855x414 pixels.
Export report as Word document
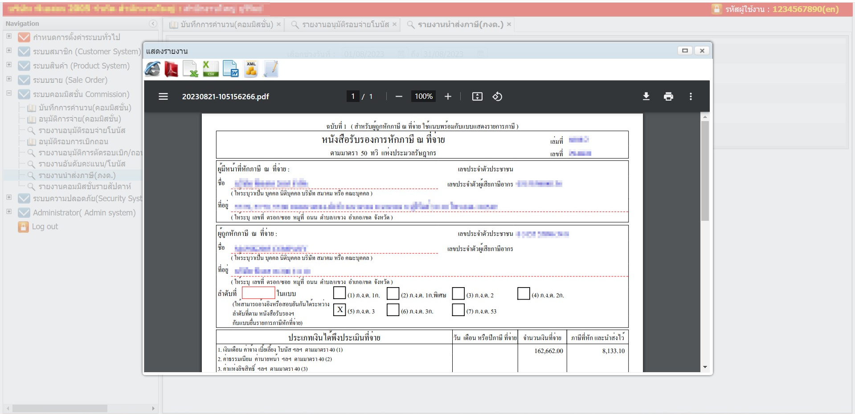point(230,69)
